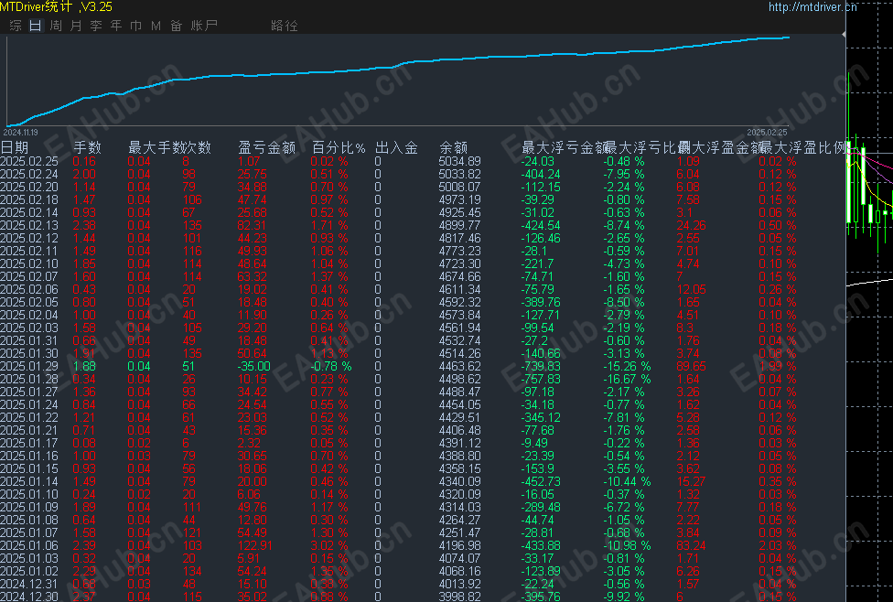Click max drawdown -424.54 value

click(541, 226)
